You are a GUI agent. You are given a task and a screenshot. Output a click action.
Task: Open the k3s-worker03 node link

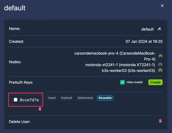coord(128,71)
